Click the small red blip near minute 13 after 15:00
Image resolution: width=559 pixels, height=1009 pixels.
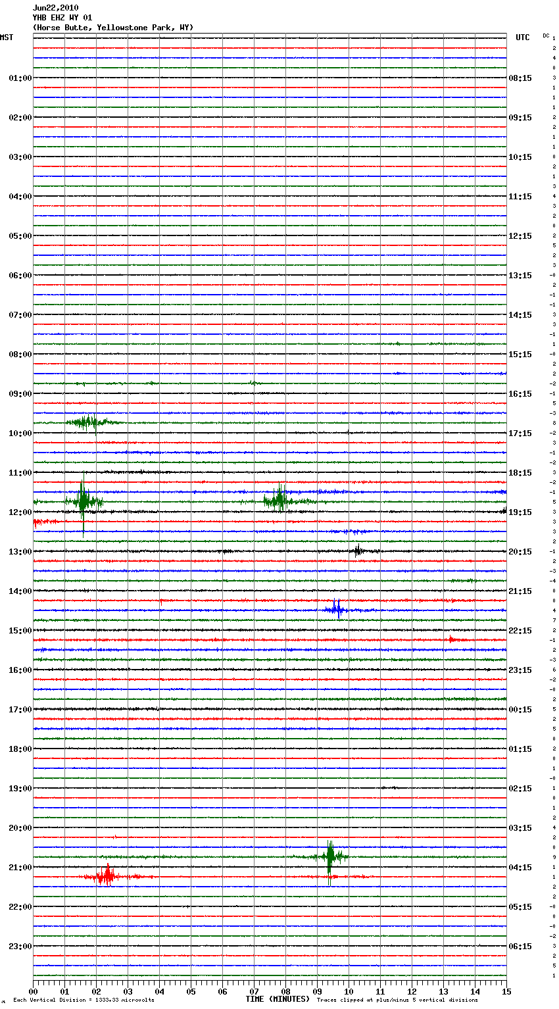coord(454,639)
